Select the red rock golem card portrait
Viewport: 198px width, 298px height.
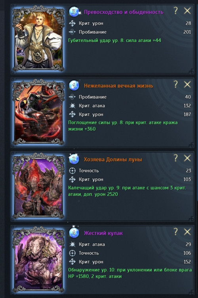[38, 186]
